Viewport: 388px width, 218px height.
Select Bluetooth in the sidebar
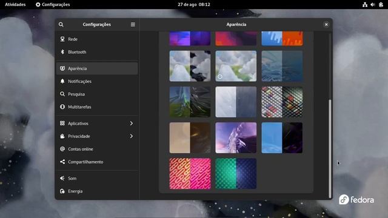(97, 52)
